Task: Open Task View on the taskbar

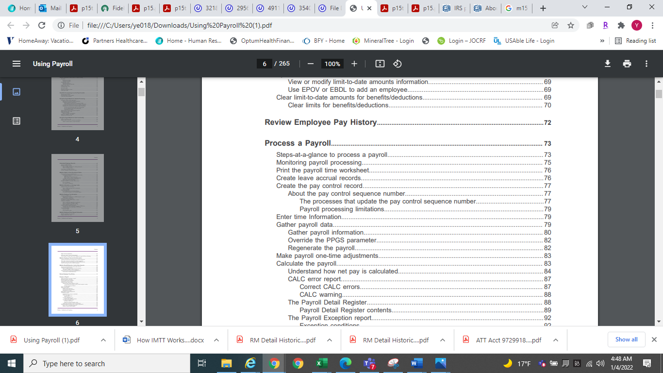Action: pyautogui.click(x=202, y=363)
